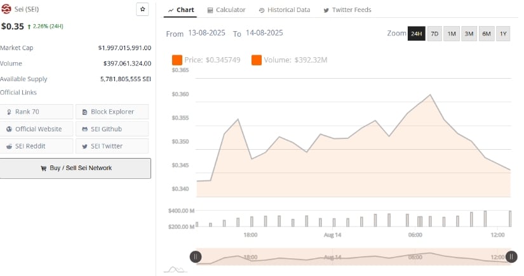524x276 pixels.
Task: Click the Rank badge icon
Action: tap(9, 112)
